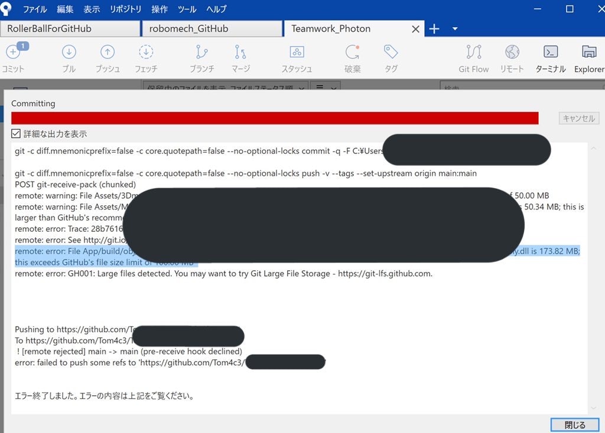Open Git Flow from the toolbar
The image size is (605, 433).
(473, 58)
